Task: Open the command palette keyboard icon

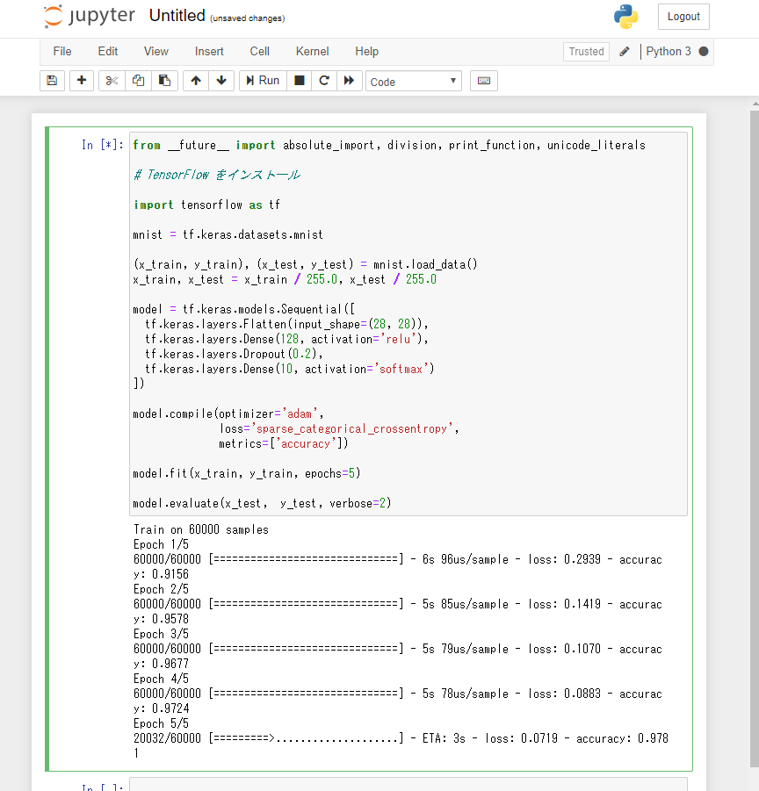Action: (x=485, y=80)
